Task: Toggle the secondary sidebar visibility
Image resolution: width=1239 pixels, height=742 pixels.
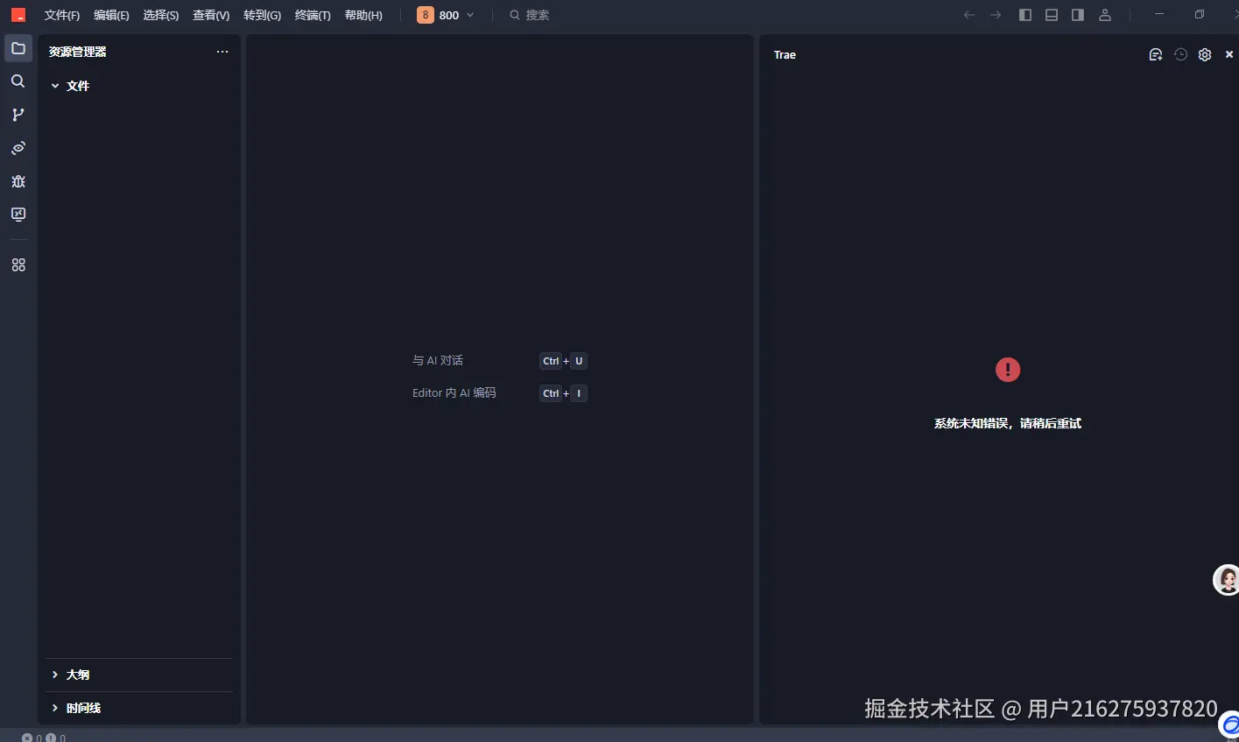Action: click(1078, 14)
